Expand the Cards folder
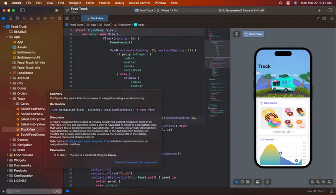 (x=14, y=104)
